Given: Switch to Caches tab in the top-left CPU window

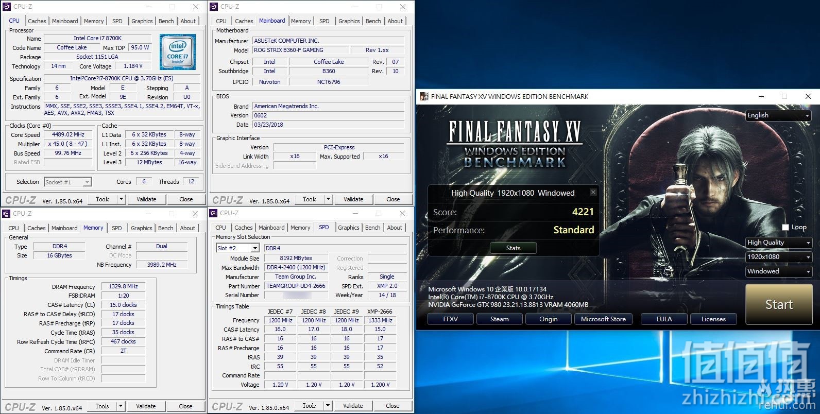Looking at the screenshot, I should pos(37,21).
